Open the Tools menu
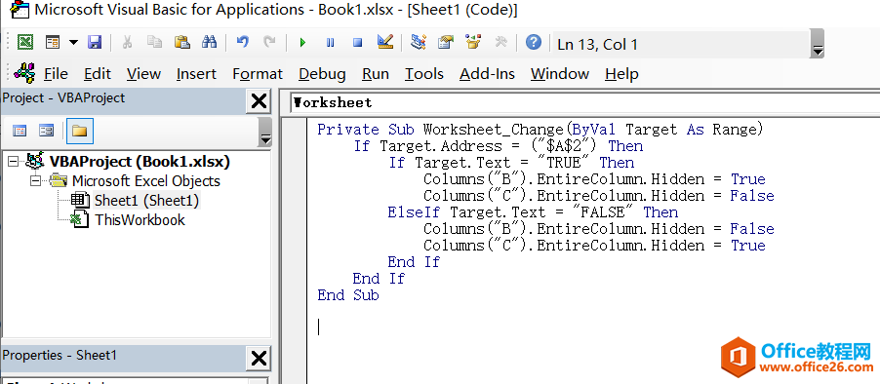The image size is (880, 384). [424, 74]
